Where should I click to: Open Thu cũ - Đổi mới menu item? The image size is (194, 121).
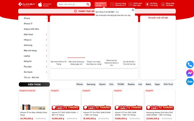pos(31,77)
